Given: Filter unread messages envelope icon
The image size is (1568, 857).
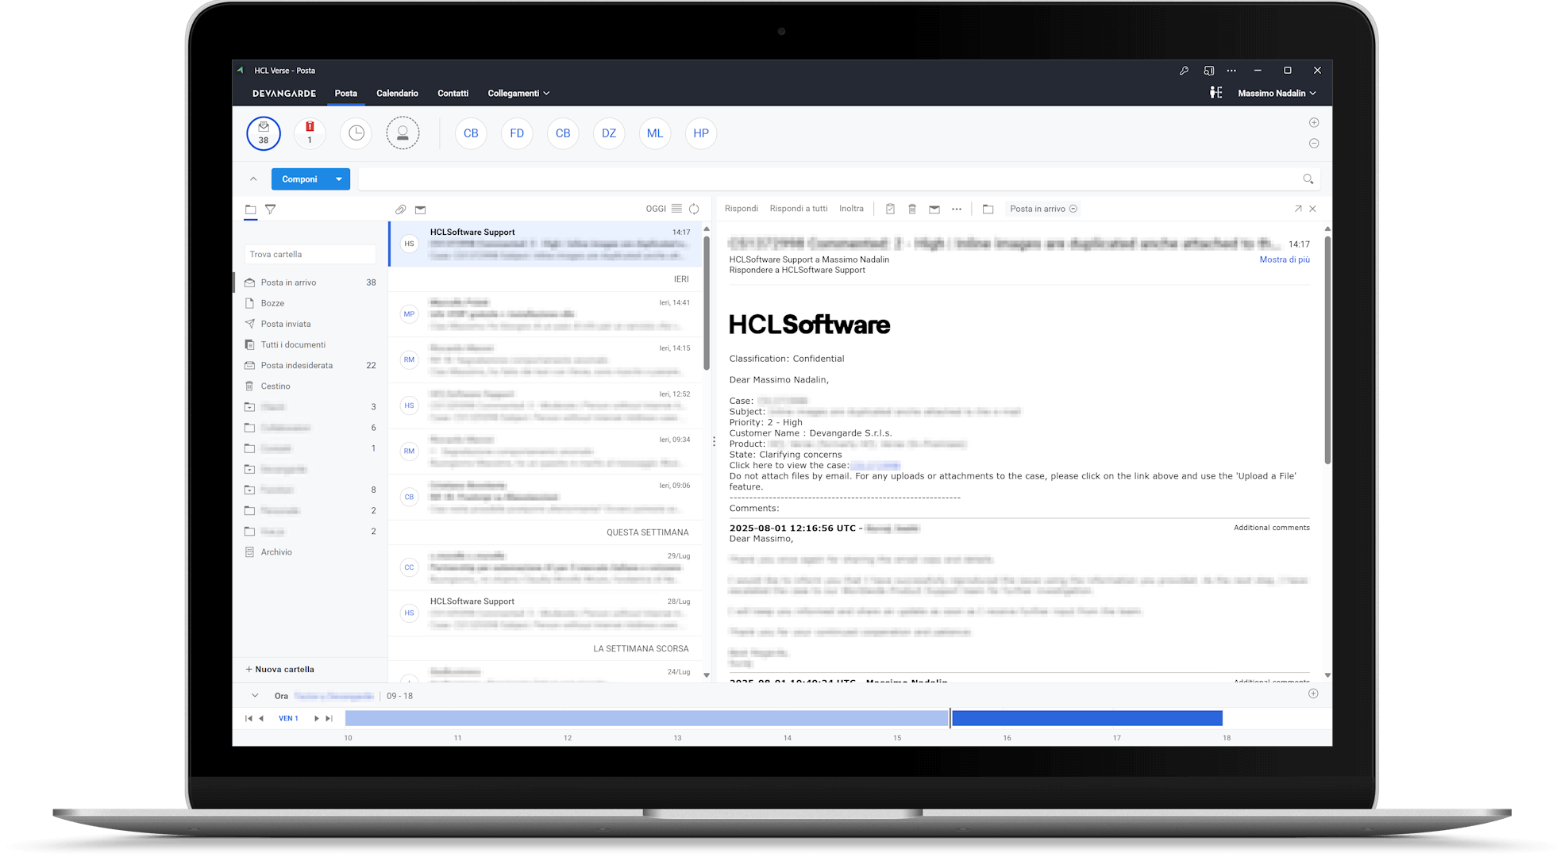Looking at the screenshot, I should pyautogui.click(x=421, y=209).
